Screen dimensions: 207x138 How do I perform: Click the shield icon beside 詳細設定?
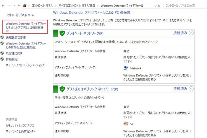pos(2,59)
